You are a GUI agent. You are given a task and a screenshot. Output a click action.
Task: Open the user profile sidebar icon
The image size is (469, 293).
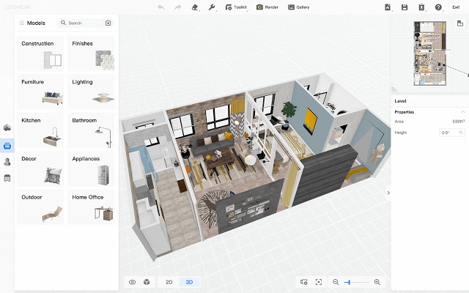pos(7,162)
